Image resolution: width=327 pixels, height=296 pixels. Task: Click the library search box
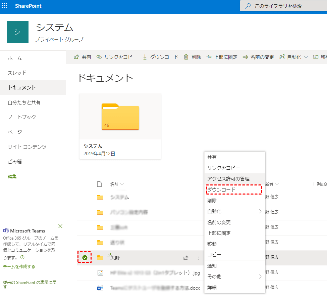[x=285, y=6]
